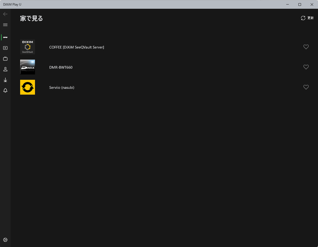This screenshot has height=247, width=318.
Task: Click the yellow Serviio logo thumbnail
Action: (x=28, y=87)
